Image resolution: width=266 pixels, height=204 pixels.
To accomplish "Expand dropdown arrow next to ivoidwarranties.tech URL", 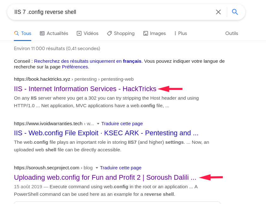I will coord(98,124).
